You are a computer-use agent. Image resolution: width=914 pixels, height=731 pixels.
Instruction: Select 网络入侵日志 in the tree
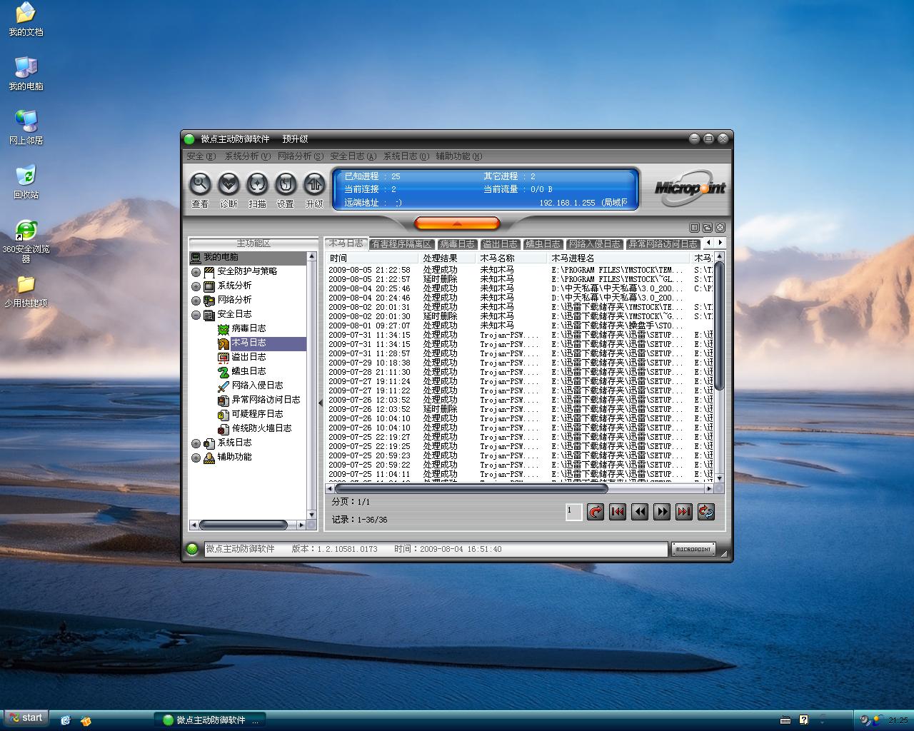(257, 385)
